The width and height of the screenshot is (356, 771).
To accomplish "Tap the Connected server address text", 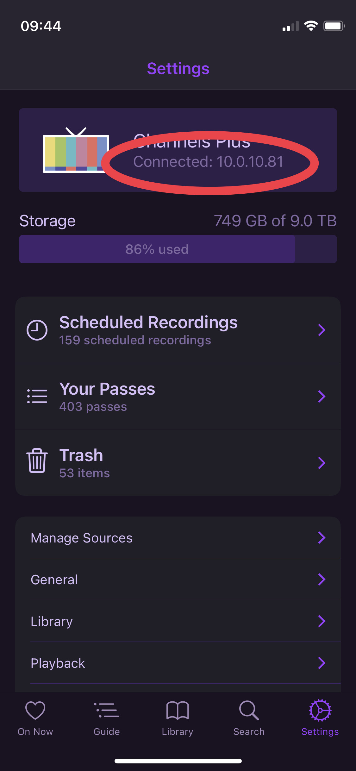I will coord(208,162).
